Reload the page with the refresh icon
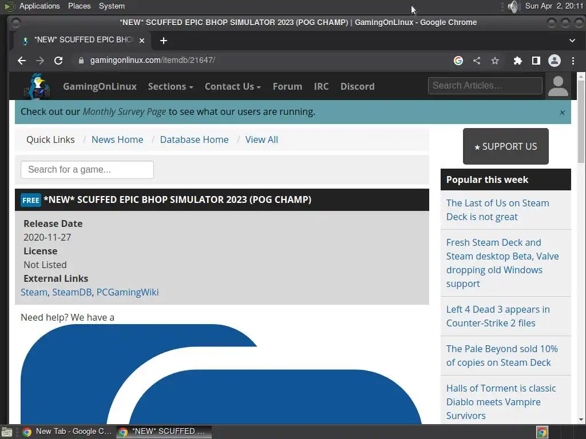Image resolution: width=586 pixels, height=439 pixels. pyautogui.click(x=58, y=61)
